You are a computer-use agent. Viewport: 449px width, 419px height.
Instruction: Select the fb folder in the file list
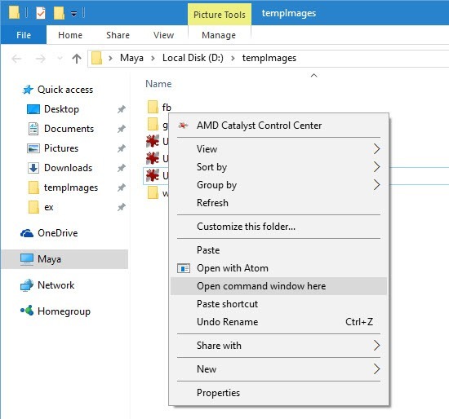167,108
